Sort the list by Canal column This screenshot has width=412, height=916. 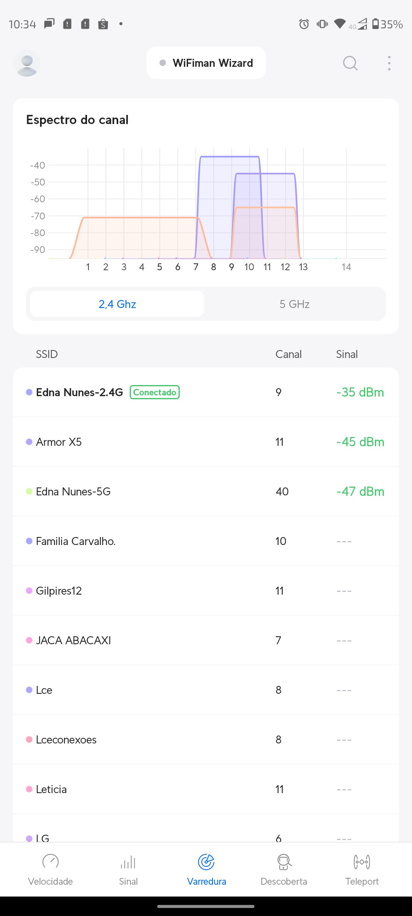tap(288, 354)
